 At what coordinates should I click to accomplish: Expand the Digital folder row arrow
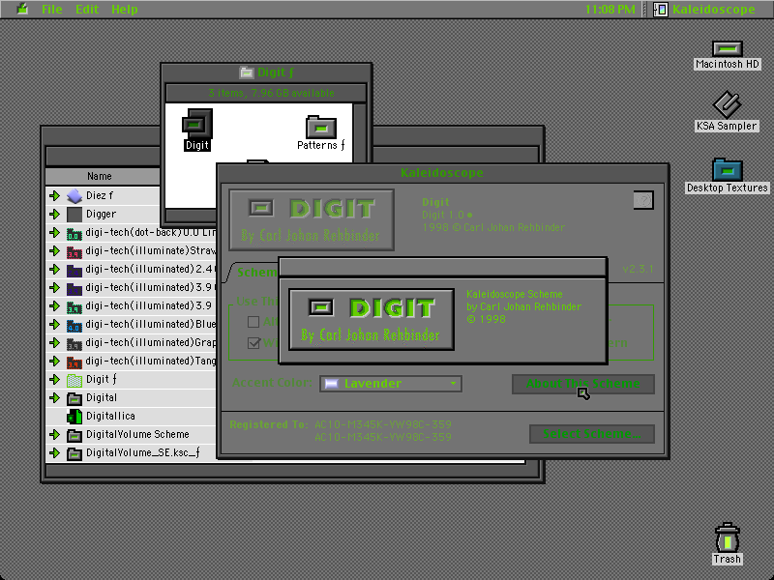pos(55,398)
